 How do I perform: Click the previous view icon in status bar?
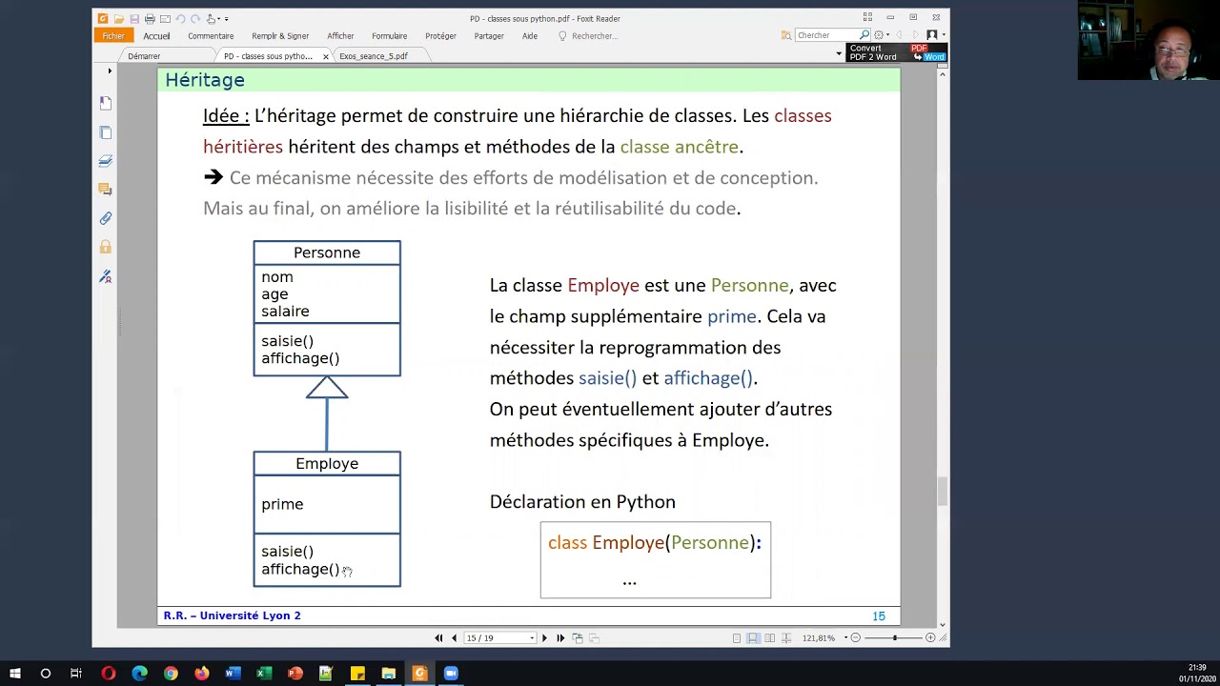coord(578,638)
